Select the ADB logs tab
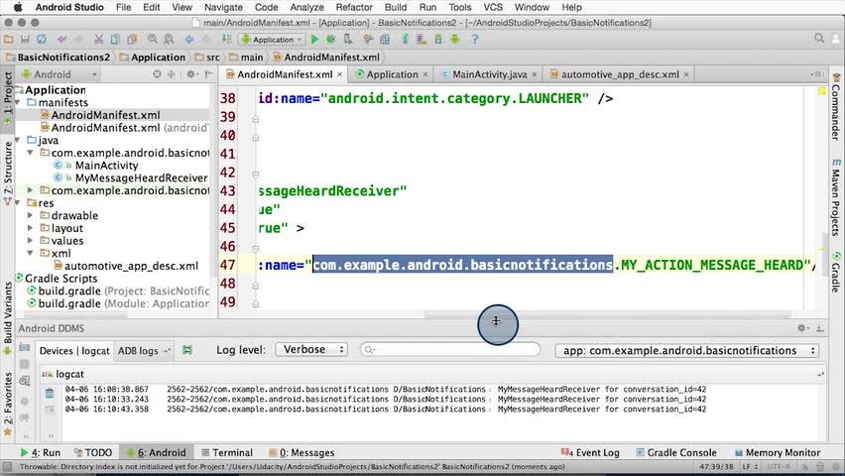This screenshot has width=845, height=476. (x=138, y=351)
